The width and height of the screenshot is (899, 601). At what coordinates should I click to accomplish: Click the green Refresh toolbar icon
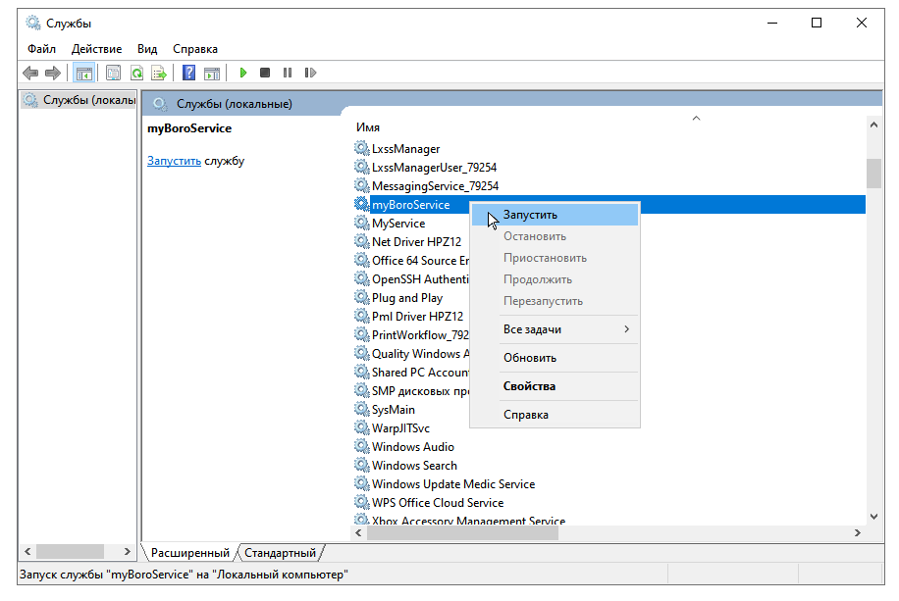coord(136,73)
